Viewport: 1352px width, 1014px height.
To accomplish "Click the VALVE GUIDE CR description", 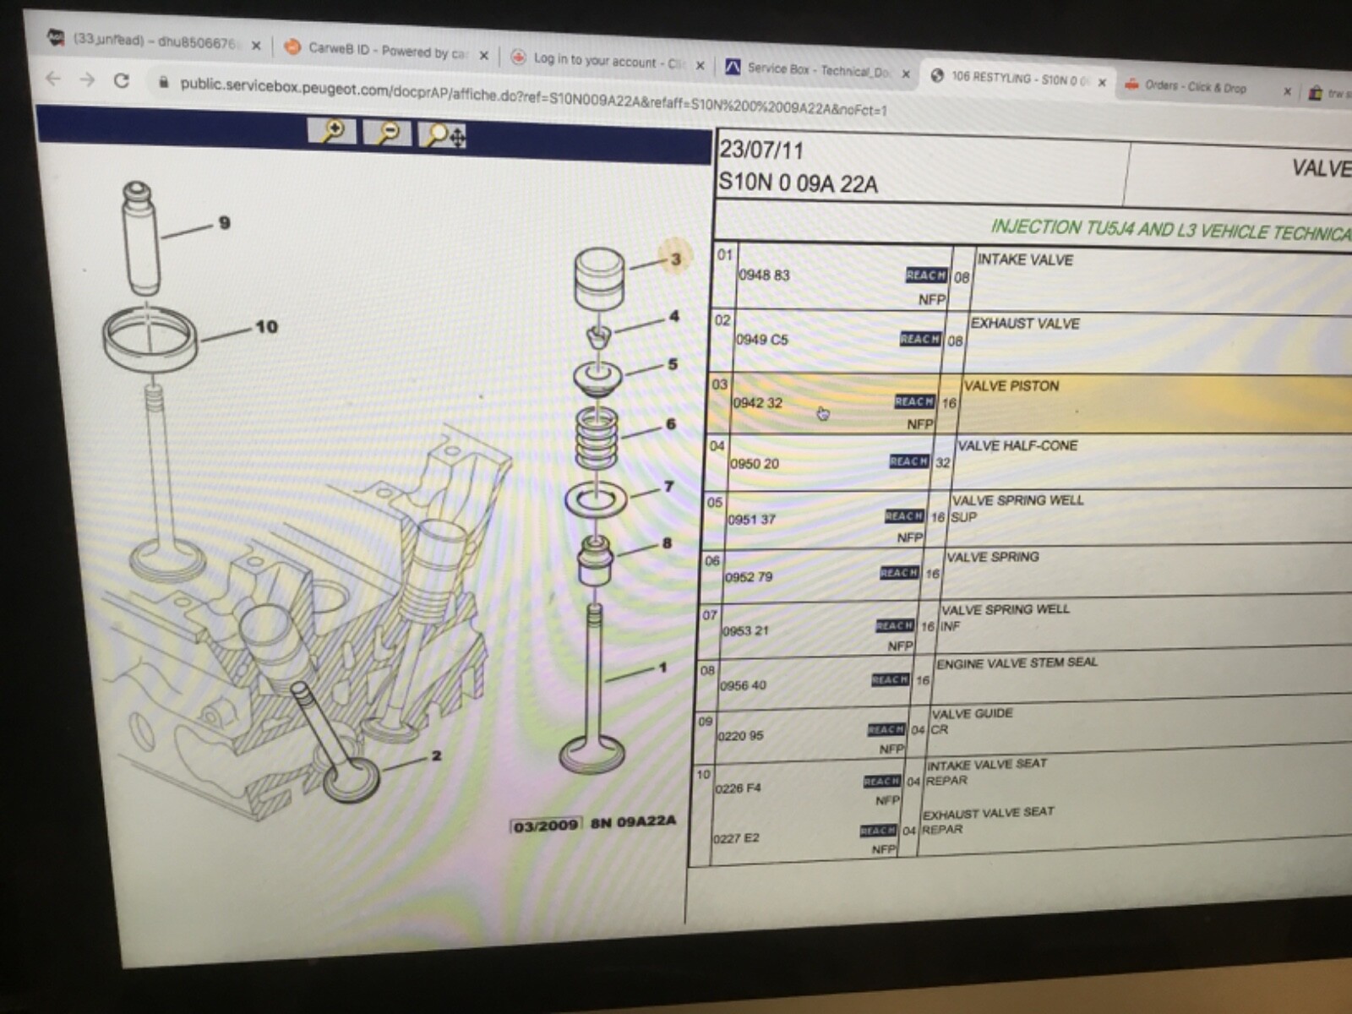I will pos(972,721).
